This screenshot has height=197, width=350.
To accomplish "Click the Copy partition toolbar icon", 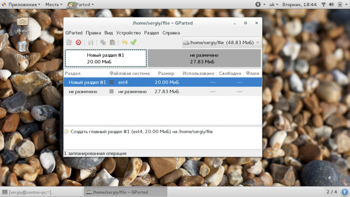I will [x=103, y=42].
